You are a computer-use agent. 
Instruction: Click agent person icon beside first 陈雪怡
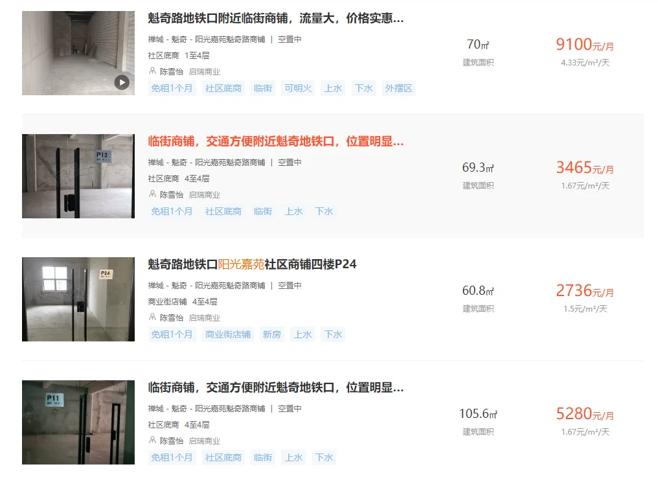[x=152, y=71]
